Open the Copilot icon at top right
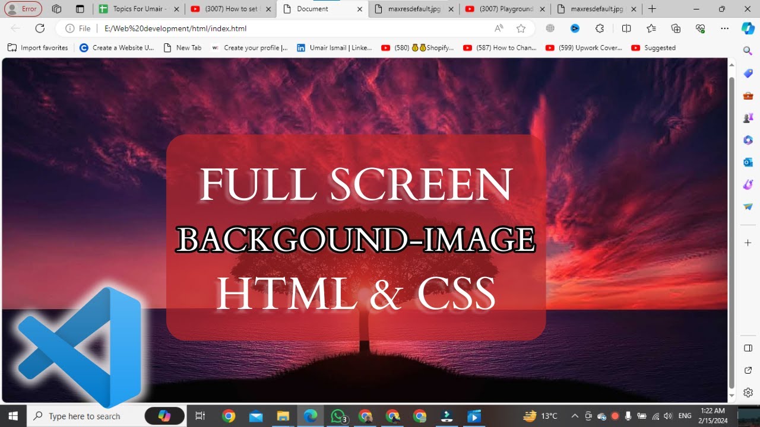 point(748,28)
